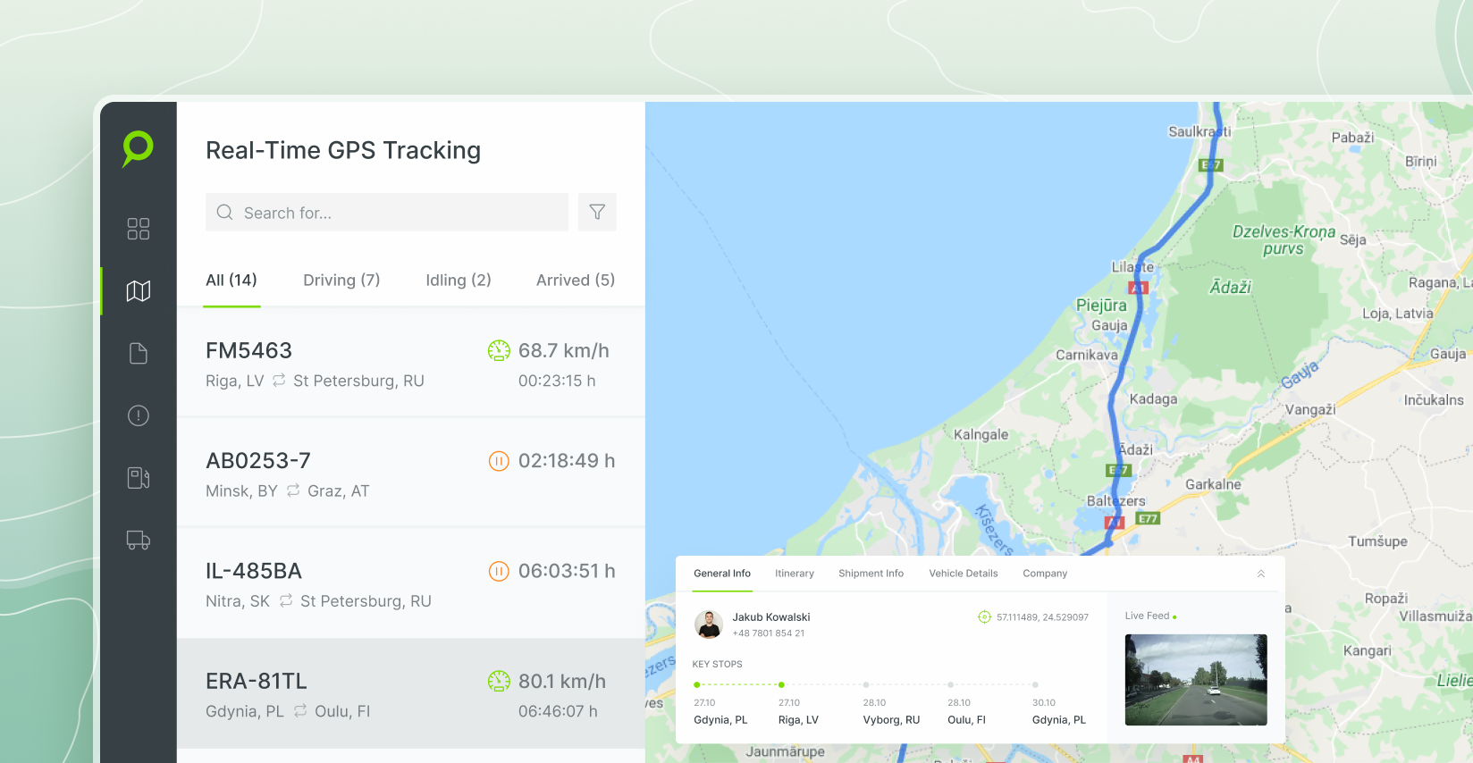Open the fuel pump icon in sidebar
1473x763 pixels.
(x=139, y=478)
